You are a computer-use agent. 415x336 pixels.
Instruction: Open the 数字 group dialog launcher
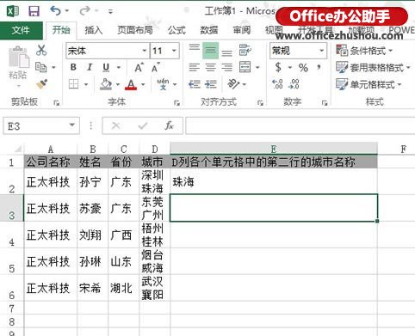click(x=325, y=103)
